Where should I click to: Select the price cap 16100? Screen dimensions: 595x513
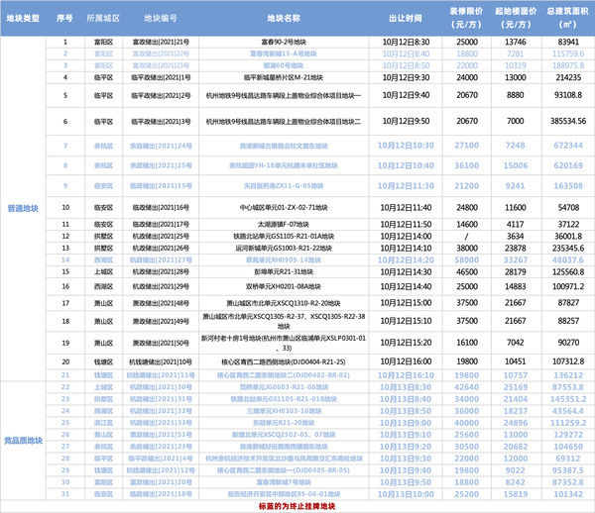[467, 343]
